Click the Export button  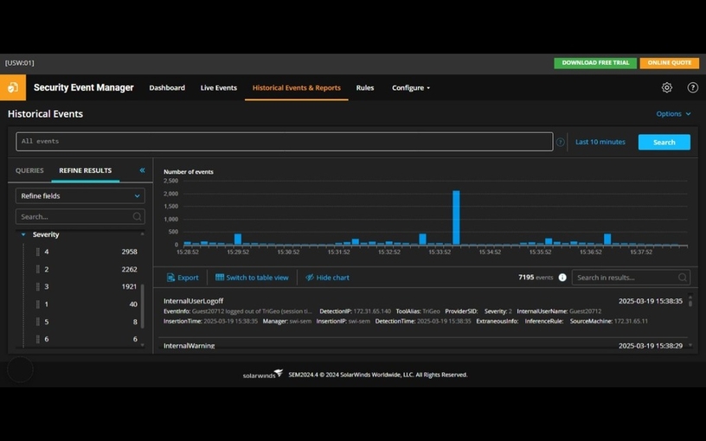tap(183, 278)
